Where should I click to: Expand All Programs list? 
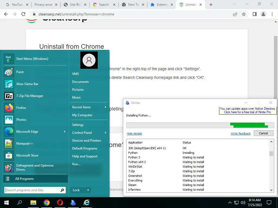[x=36, y=179]
